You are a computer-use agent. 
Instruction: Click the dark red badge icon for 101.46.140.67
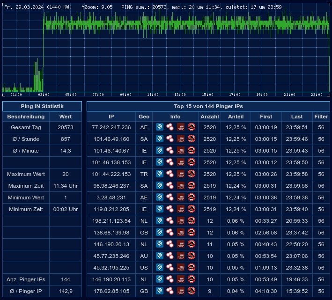(x=181, y=150)
